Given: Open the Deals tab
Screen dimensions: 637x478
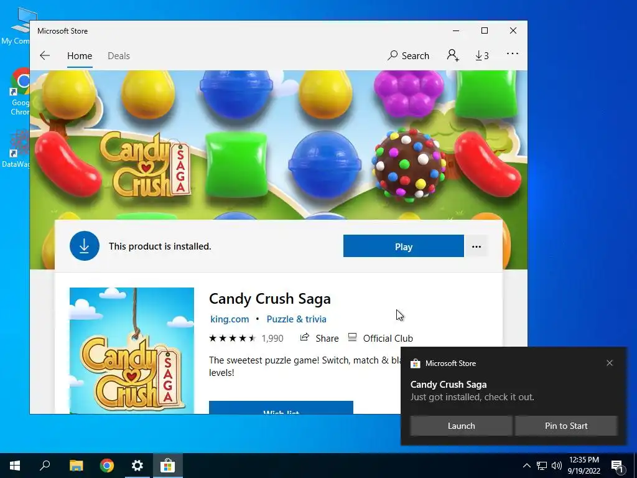Looking at the screenshot, I should tap(119, 56).
